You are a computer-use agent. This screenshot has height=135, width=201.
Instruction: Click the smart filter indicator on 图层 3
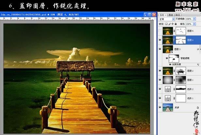click(x=198, y=49)
